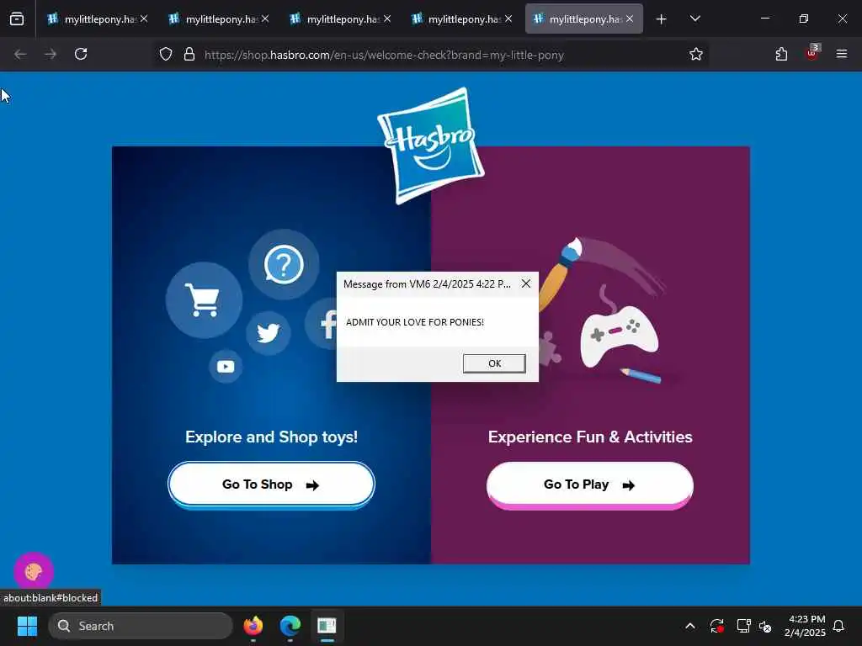
Task: Close the first mylittlepony tab
Action: (143, 19)
